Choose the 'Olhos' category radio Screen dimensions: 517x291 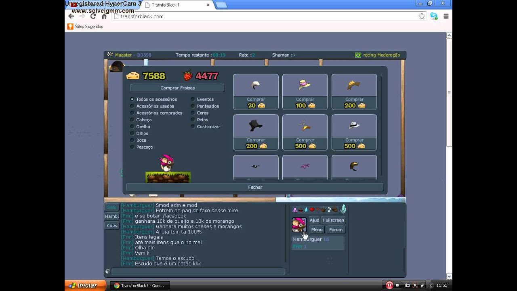click(x=132, y=133)
